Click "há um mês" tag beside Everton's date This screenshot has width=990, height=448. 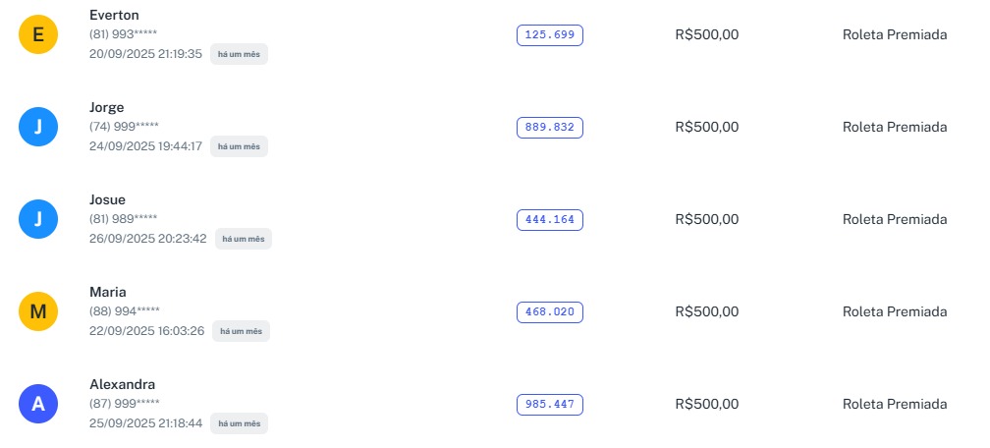(239, 54)
